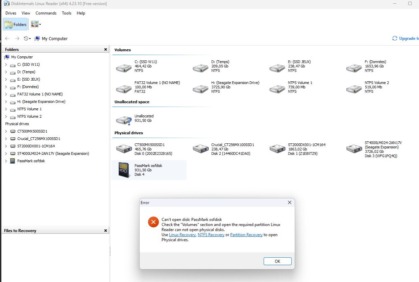Expand FAT32 Volume 1 tree node
This screenshot has height=282, width=419.
[x=6, y=94]
